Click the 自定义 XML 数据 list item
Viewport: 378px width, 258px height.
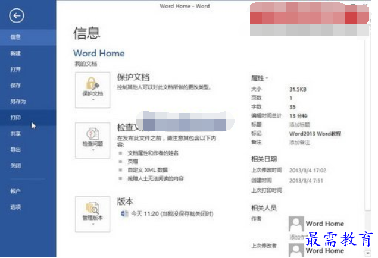point(148,170)
